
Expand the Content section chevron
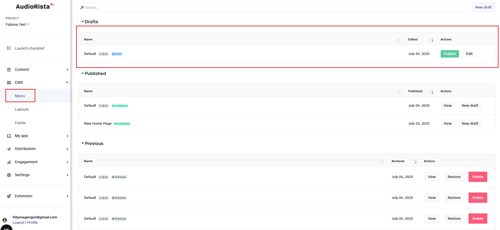67,70
